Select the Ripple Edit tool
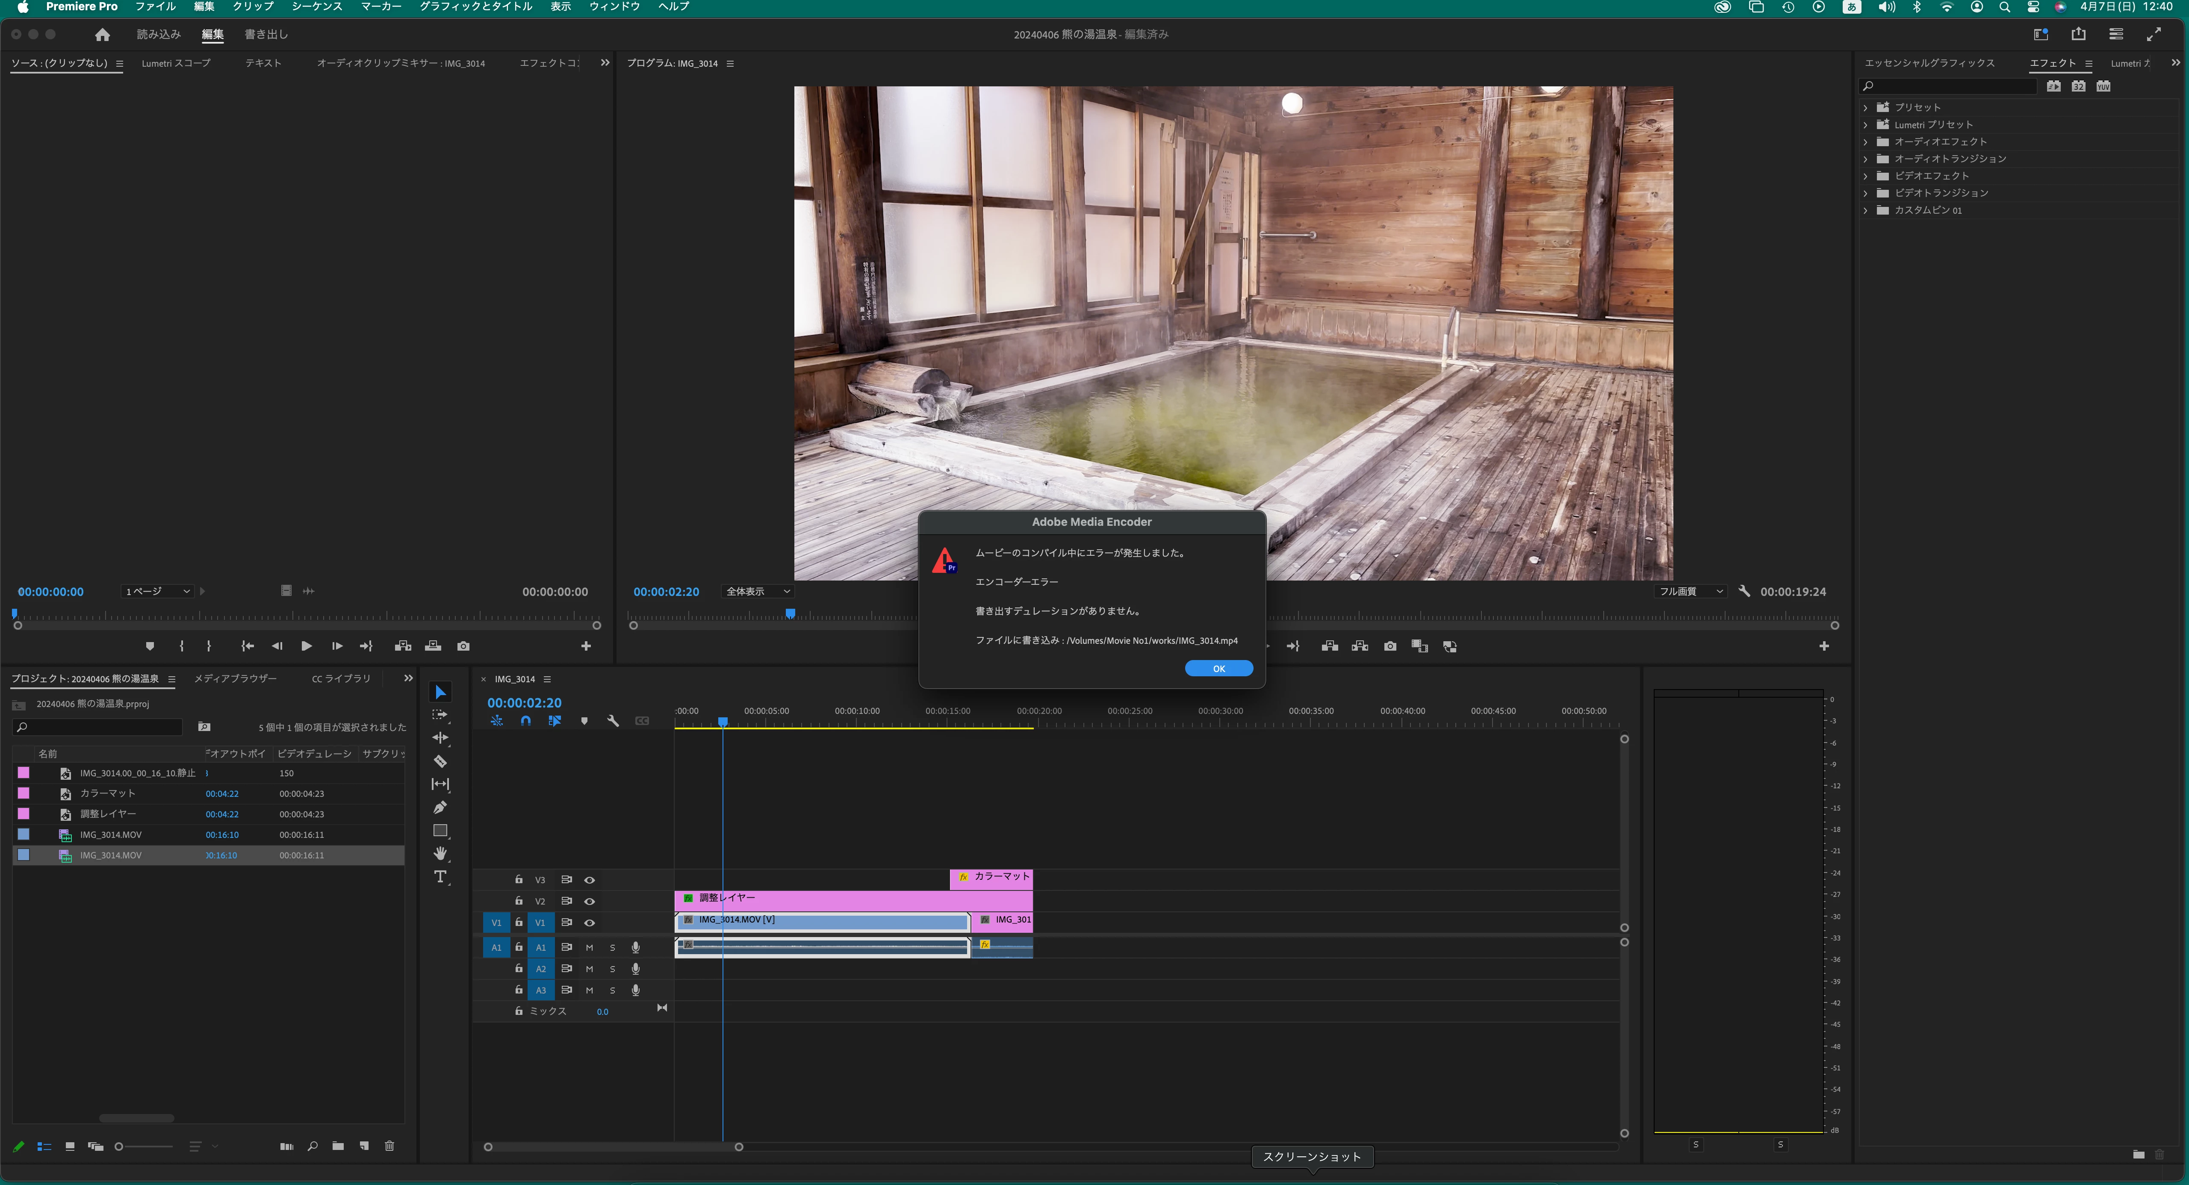The image size is (2189, 1185). tap(440, 737)
